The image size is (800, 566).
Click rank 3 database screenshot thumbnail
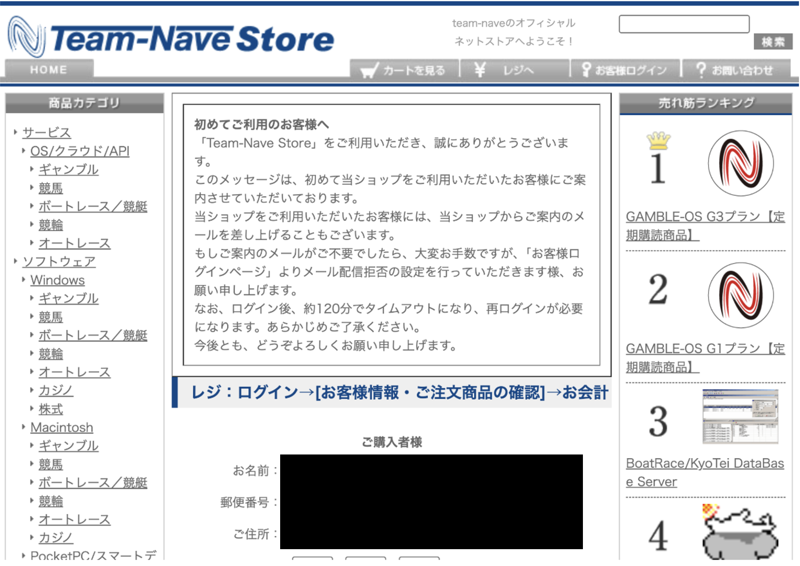pos(740,417)
